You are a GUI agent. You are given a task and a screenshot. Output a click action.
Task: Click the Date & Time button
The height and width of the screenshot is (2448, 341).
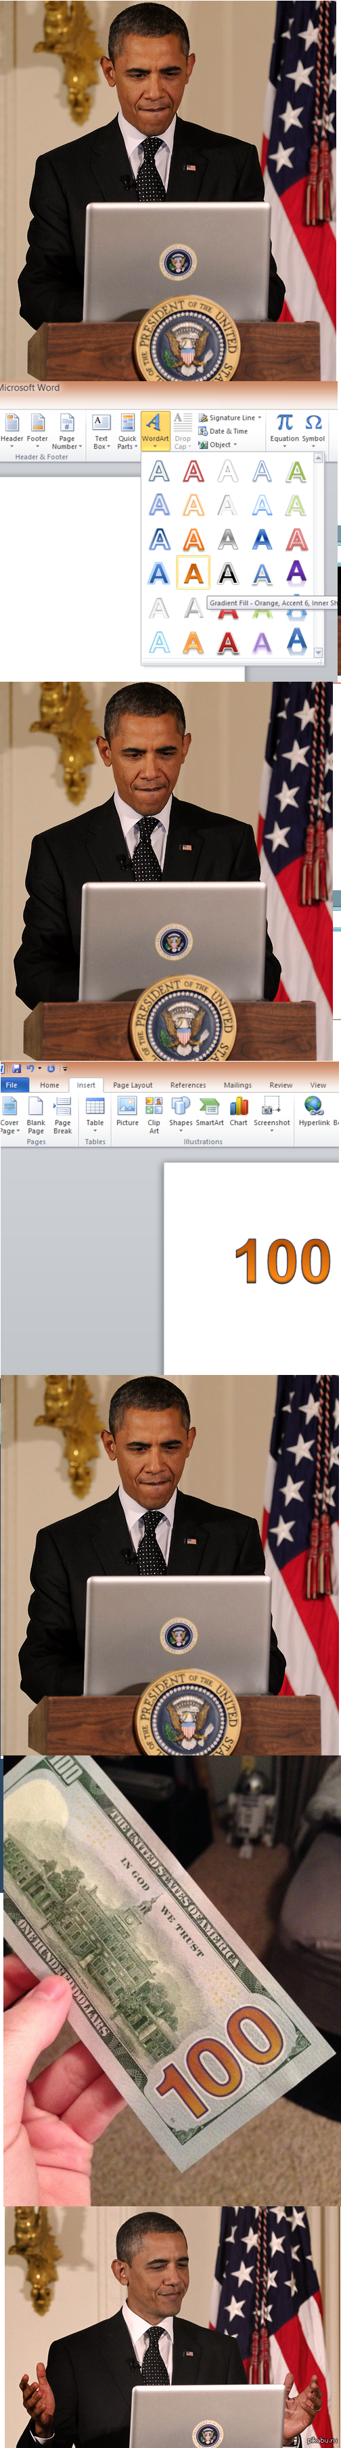click(223, 431)
